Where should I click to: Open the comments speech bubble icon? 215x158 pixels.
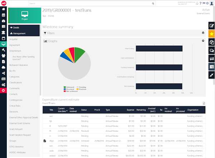coord(212,50)
